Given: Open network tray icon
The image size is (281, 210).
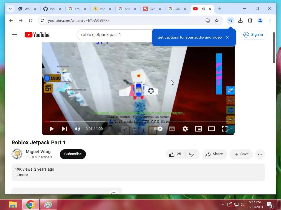Looking at the screenshot, I should [236, 205].
